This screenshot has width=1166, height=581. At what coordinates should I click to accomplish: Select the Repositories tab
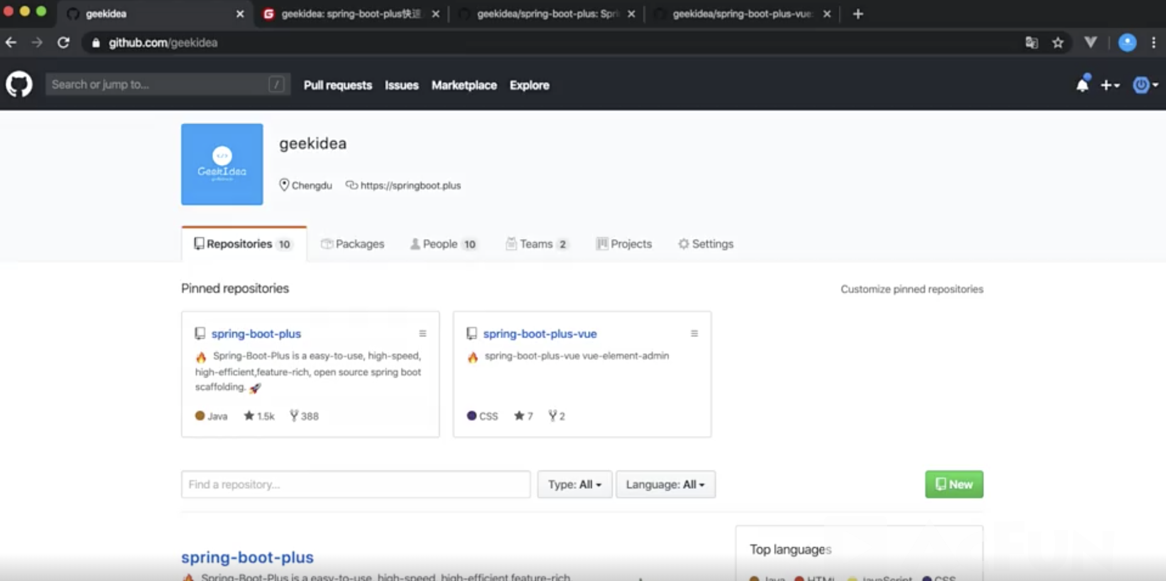tap(244, 244)
